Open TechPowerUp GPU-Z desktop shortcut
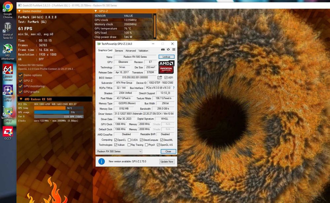 click(8, 114)
